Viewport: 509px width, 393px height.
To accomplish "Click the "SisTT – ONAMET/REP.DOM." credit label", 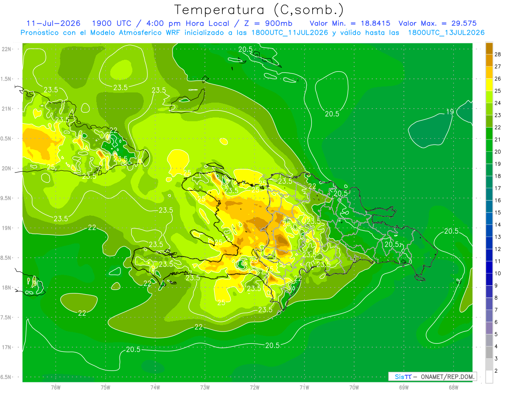I will tap(433, 376).
